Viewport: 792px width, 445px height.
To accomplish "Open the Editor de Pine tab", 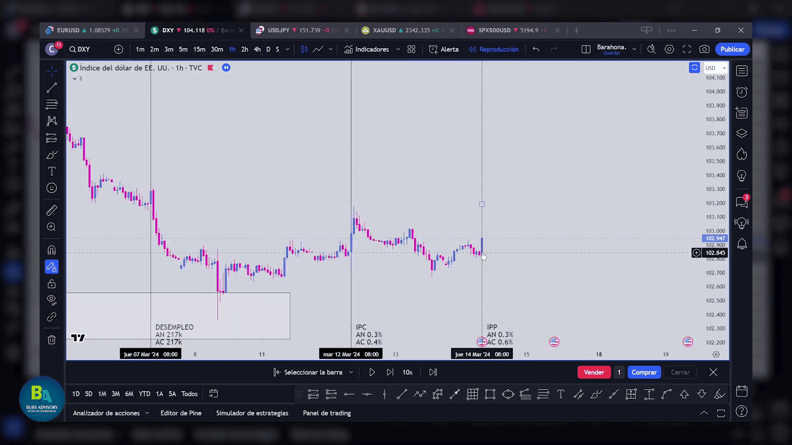I will (x=181, y=413).
